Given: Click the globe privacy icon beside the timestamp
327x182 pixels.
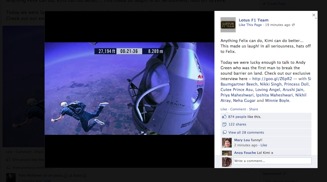Looking at the screenshot, I should pyautogui.click(x=293, y=25).
